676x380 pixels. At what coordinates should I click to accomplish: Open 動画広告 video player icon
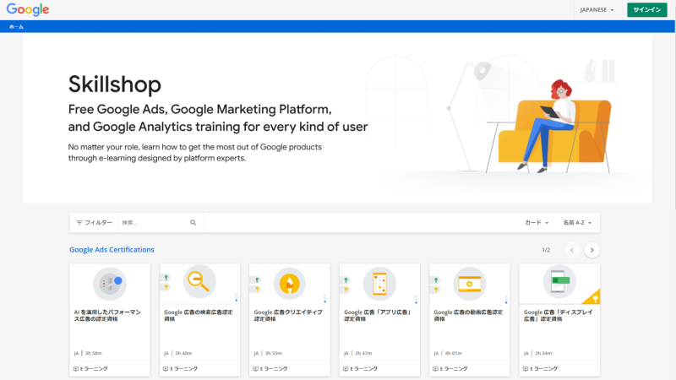[x=470, y=284]
